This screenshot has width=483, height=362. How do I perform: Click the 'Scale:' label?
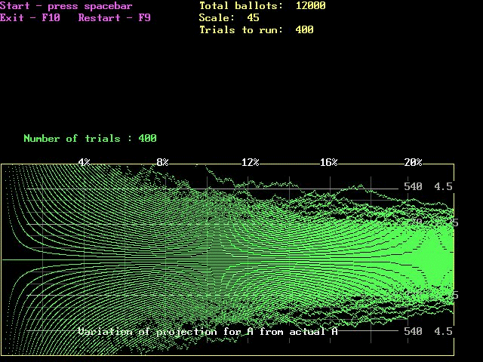coord(217,18)
